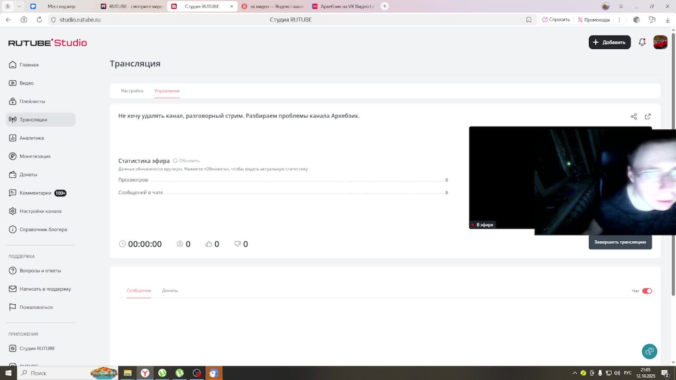Expand hidden system tray icons
This screenshot has height=380, width=676.
pyautogui.click(x=575, y=373)
